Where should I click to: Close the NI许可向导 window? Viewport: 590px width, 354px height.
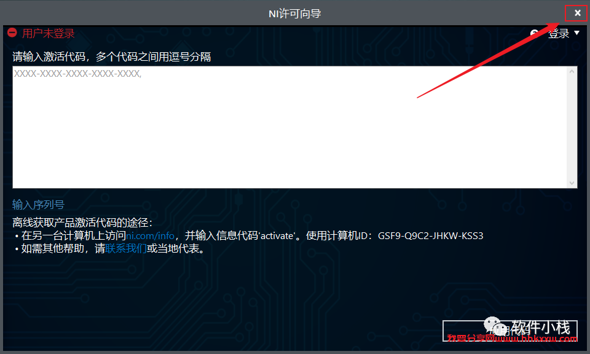click(577, 13)
